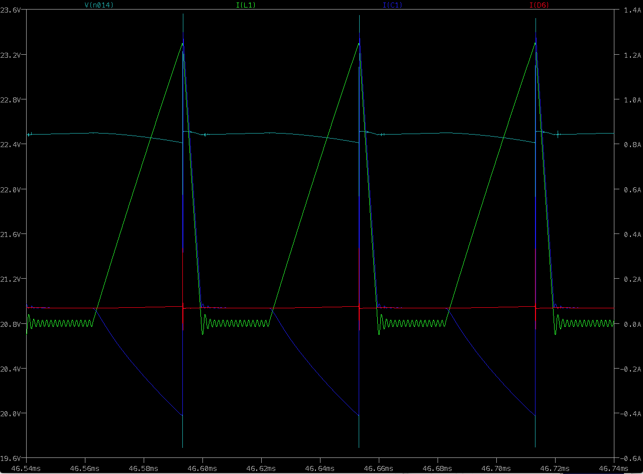The image size is (643, 474).
Task: Click the 23.6V left axis label
Action: (x=10, y=10)
